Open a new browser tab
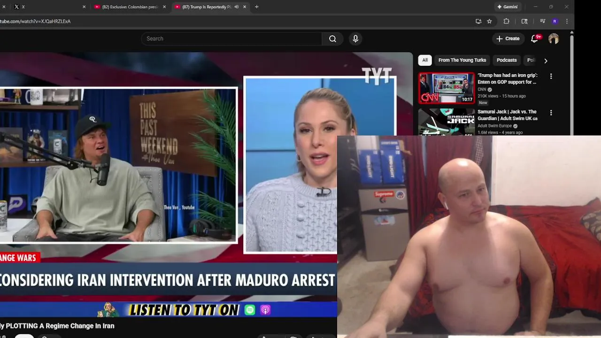This screenshot has width=601, height=338. (x=256, y=7)
